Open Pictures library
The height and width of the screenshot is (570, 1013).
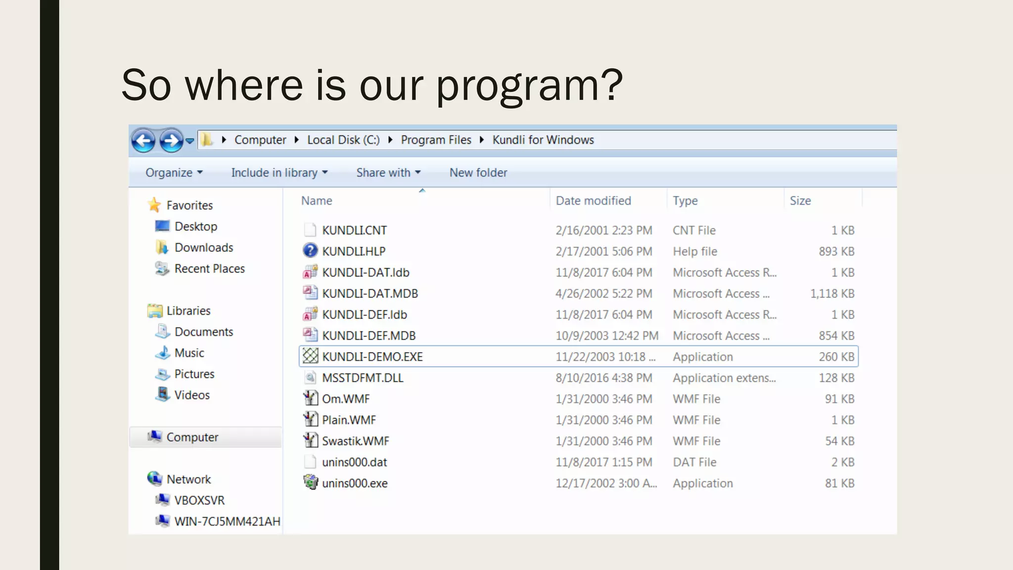194,374
